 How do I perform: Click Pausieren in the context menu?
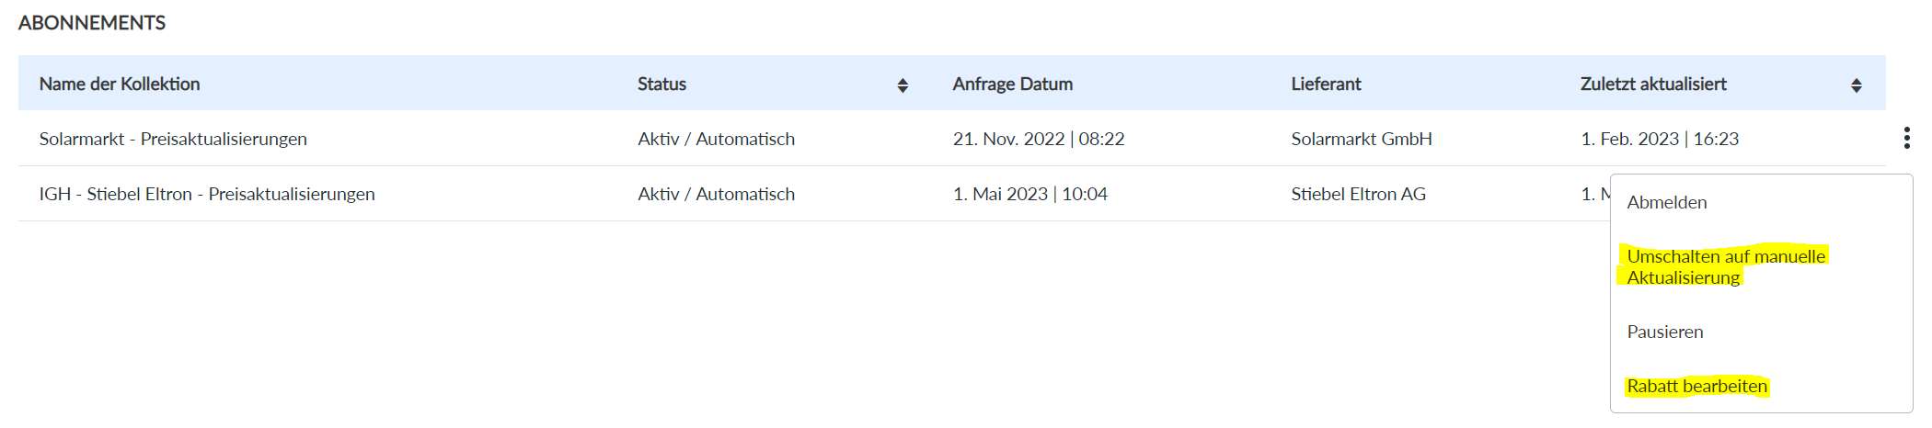pyautogui.click(x=1664, y=332)
